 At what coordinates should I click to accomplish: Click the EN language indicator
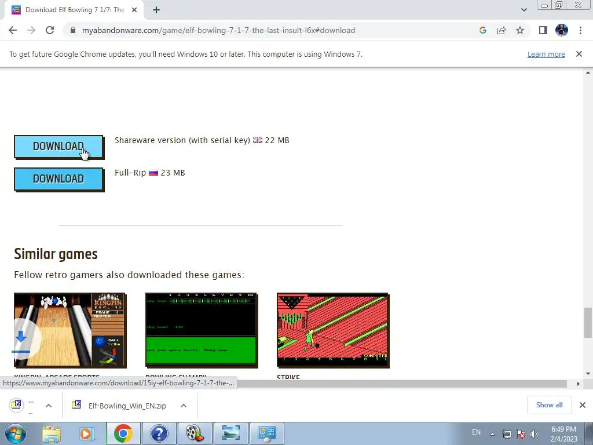pos(476,432)
